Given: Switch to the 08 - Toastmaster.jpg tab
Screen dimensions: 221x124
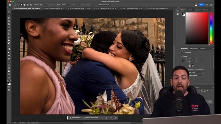Looking at the screenshot, I should (x=55, y=9).
